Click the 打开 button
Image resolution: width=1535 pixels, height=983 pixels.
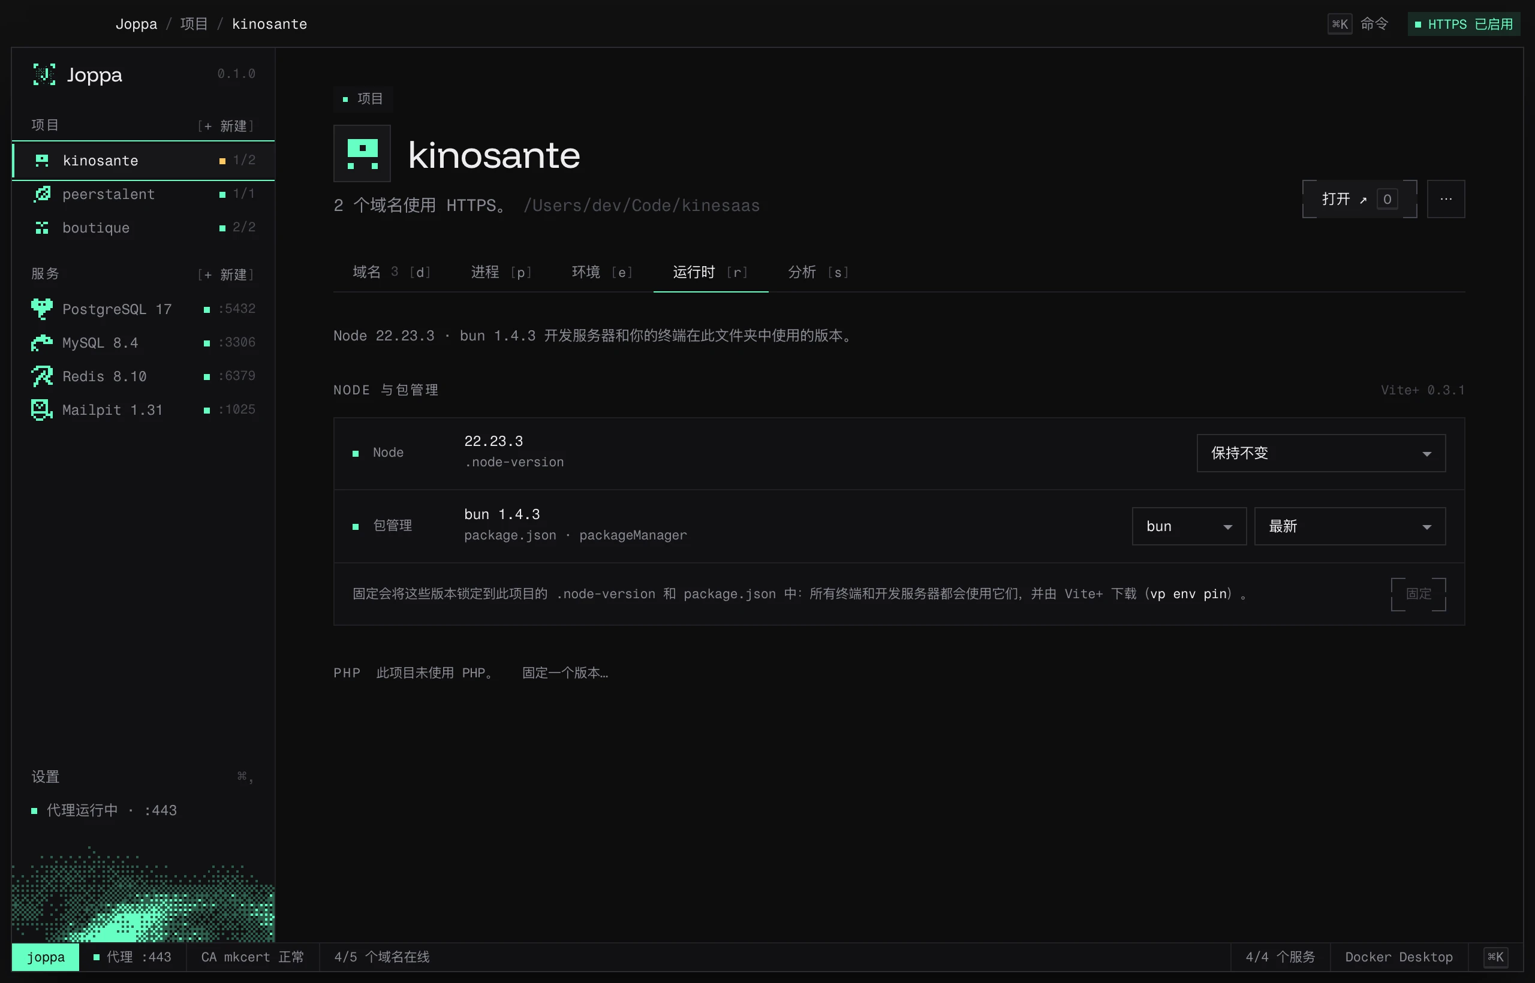[x=1359, y=199]
